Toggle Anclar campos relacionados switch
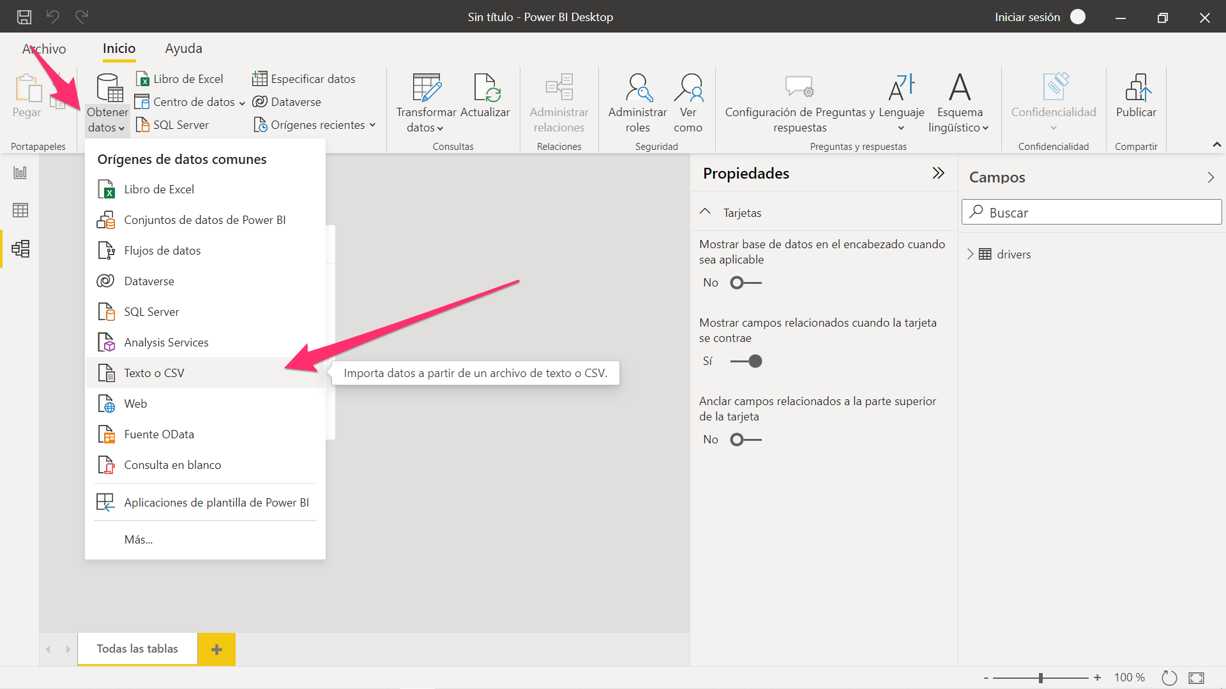The image size is (1226, 689). pos(746,440)
